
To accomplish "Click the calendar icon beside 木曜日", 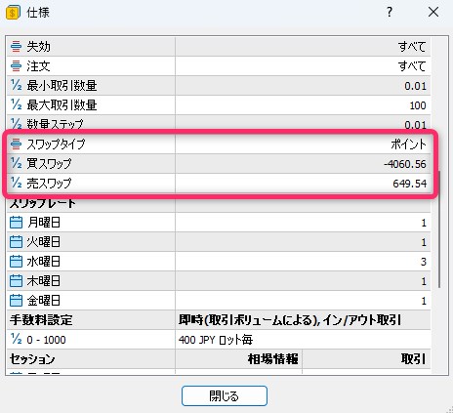I will (x=16, y=281).
